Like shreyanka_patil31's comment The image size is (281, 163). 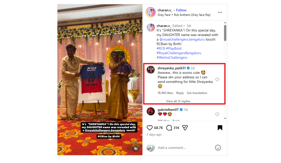click(217, 80)
